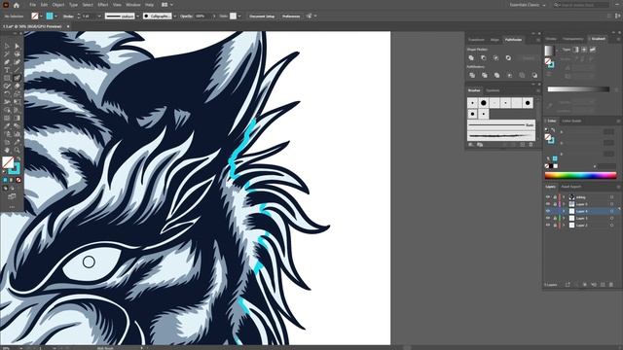Screen dimensions: 623x350
Task: Select the Eyedropper tool
Action: pos(7,125)
